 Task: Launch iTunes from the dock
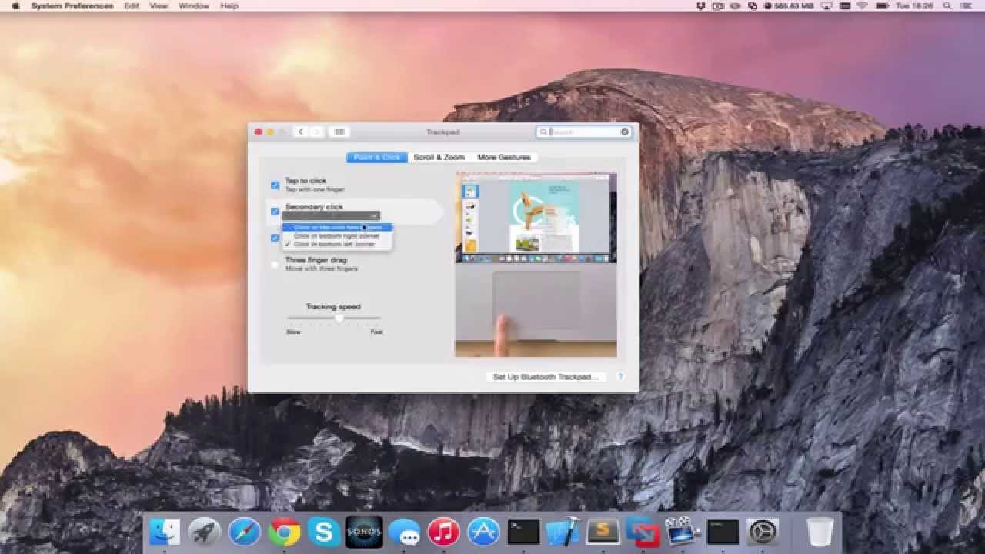tap(444, 532)
